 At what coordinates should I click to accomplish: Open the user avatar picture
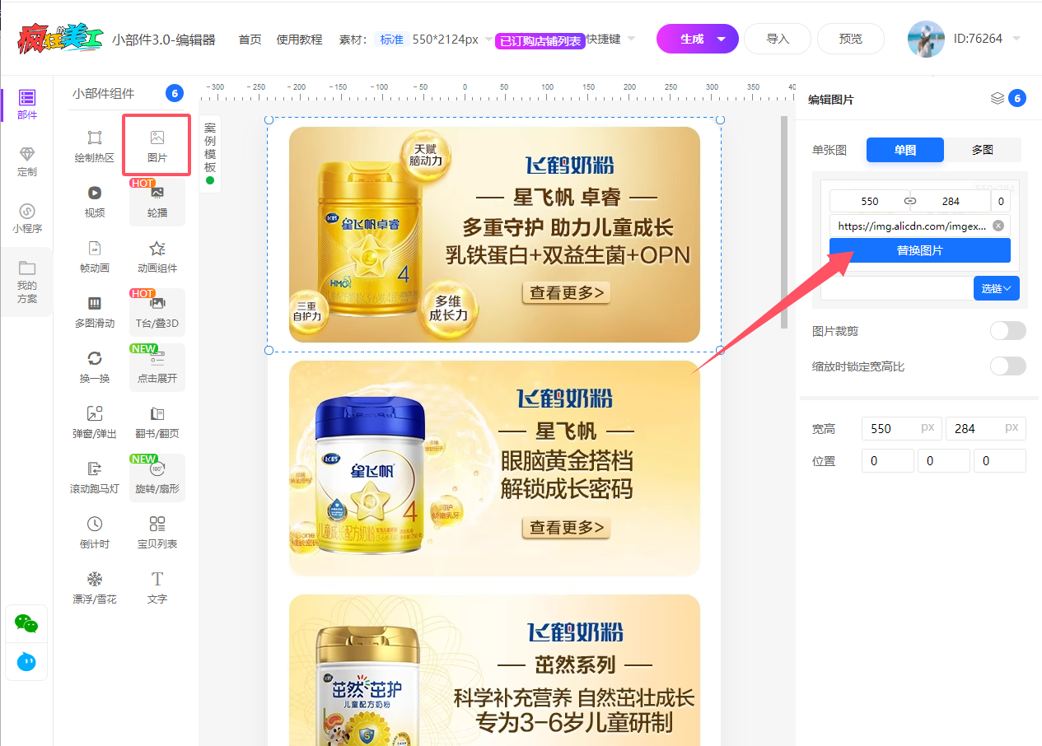tap(926, 39)
